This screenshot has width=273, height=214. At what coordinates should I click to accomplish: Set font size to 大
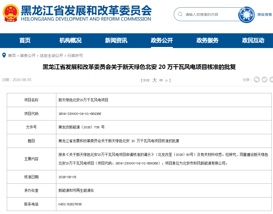point(155,80)
